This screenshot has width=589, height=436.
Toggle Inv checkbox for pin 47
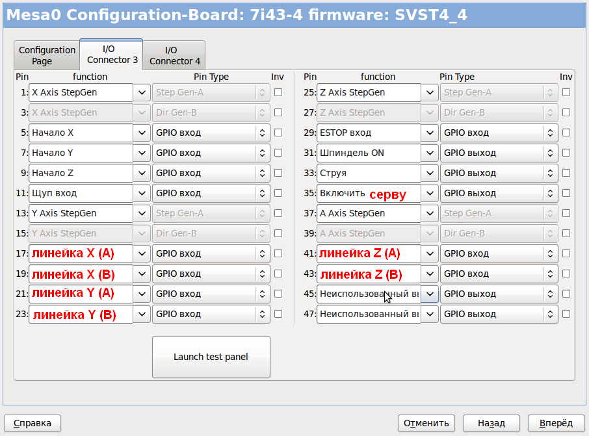[x=566, y=314]
